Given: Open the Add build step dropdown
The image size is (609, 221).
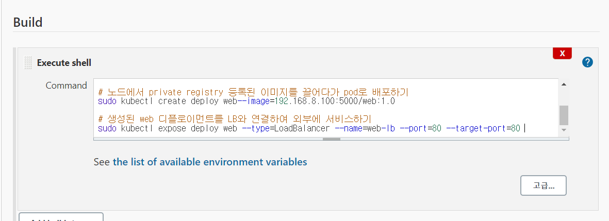Looking at the screenshot, I should tap(61, 217).
